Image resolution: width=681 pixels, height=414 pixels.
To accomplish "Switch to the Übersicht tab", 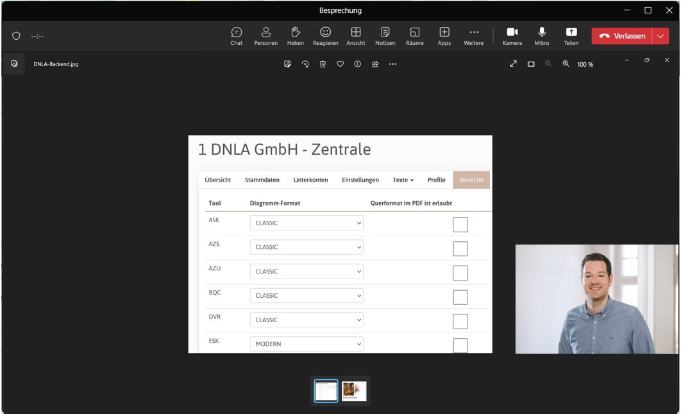I will [217, 180].
